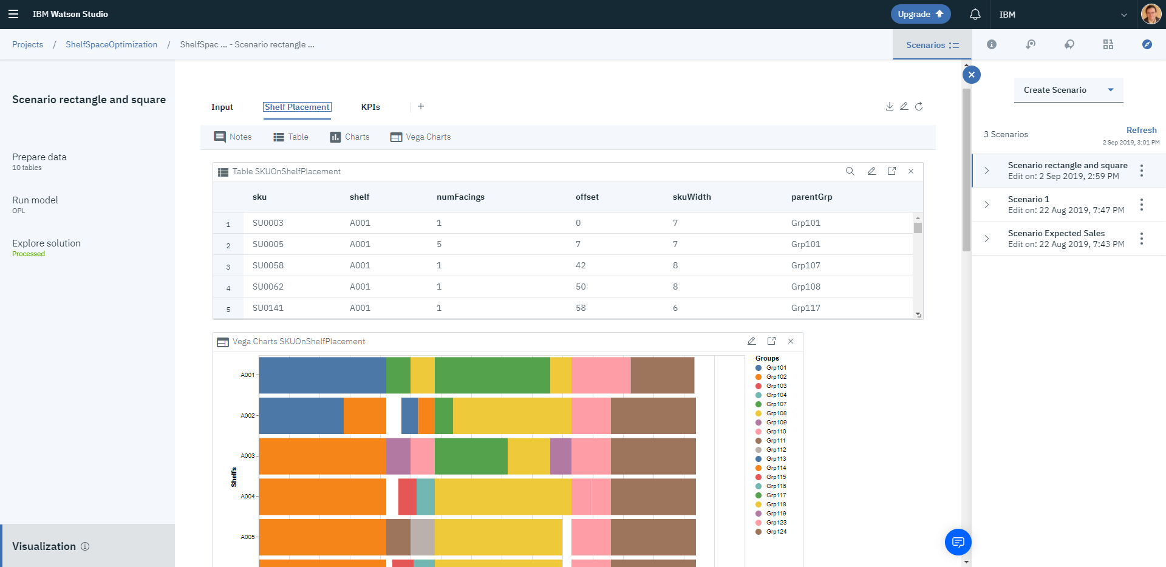
Task: Refresh the scenarios list
Action: click(1141, 130)
